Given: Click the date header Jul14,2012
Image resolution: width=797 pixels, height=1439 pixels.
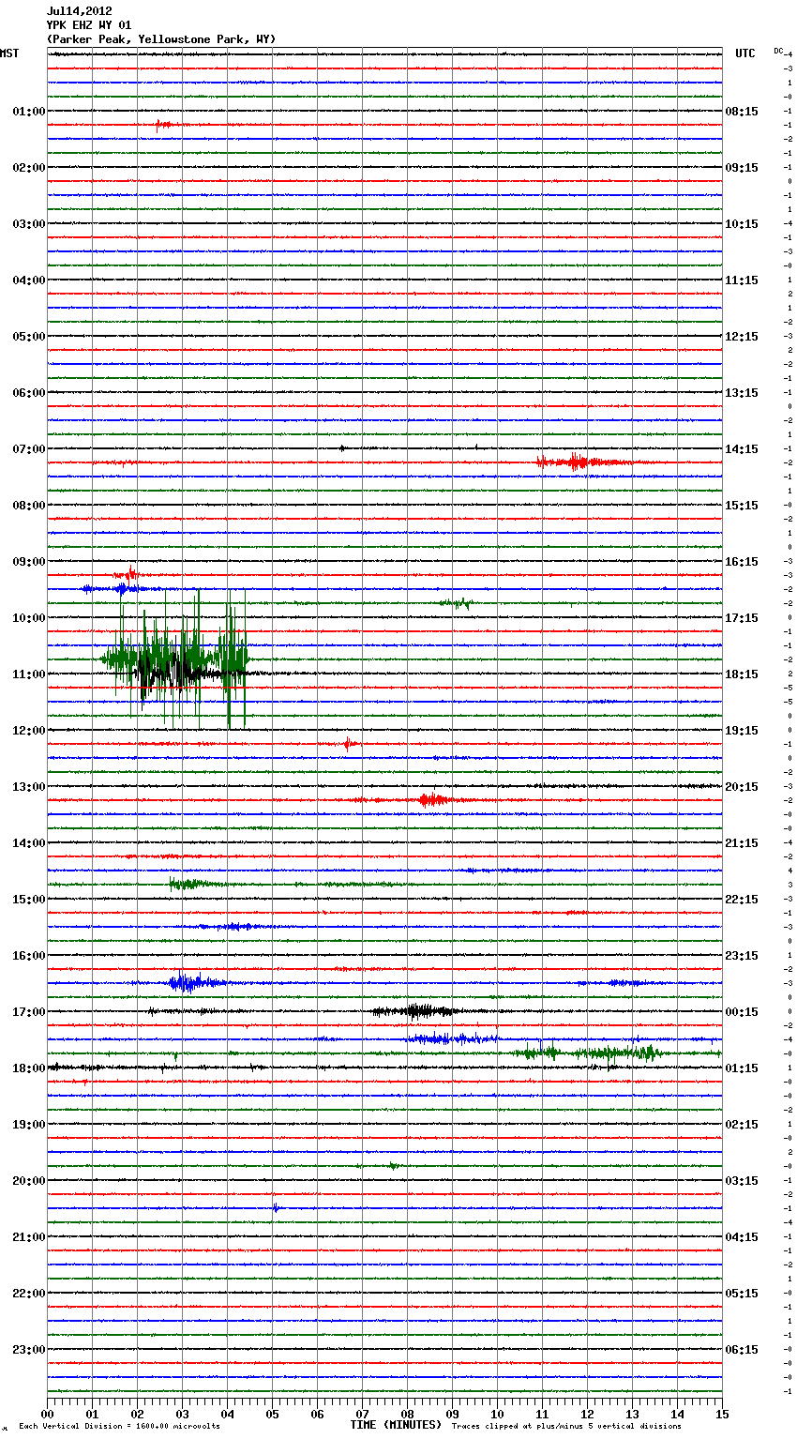Looking at the screenshot, I should coord(79,11).
